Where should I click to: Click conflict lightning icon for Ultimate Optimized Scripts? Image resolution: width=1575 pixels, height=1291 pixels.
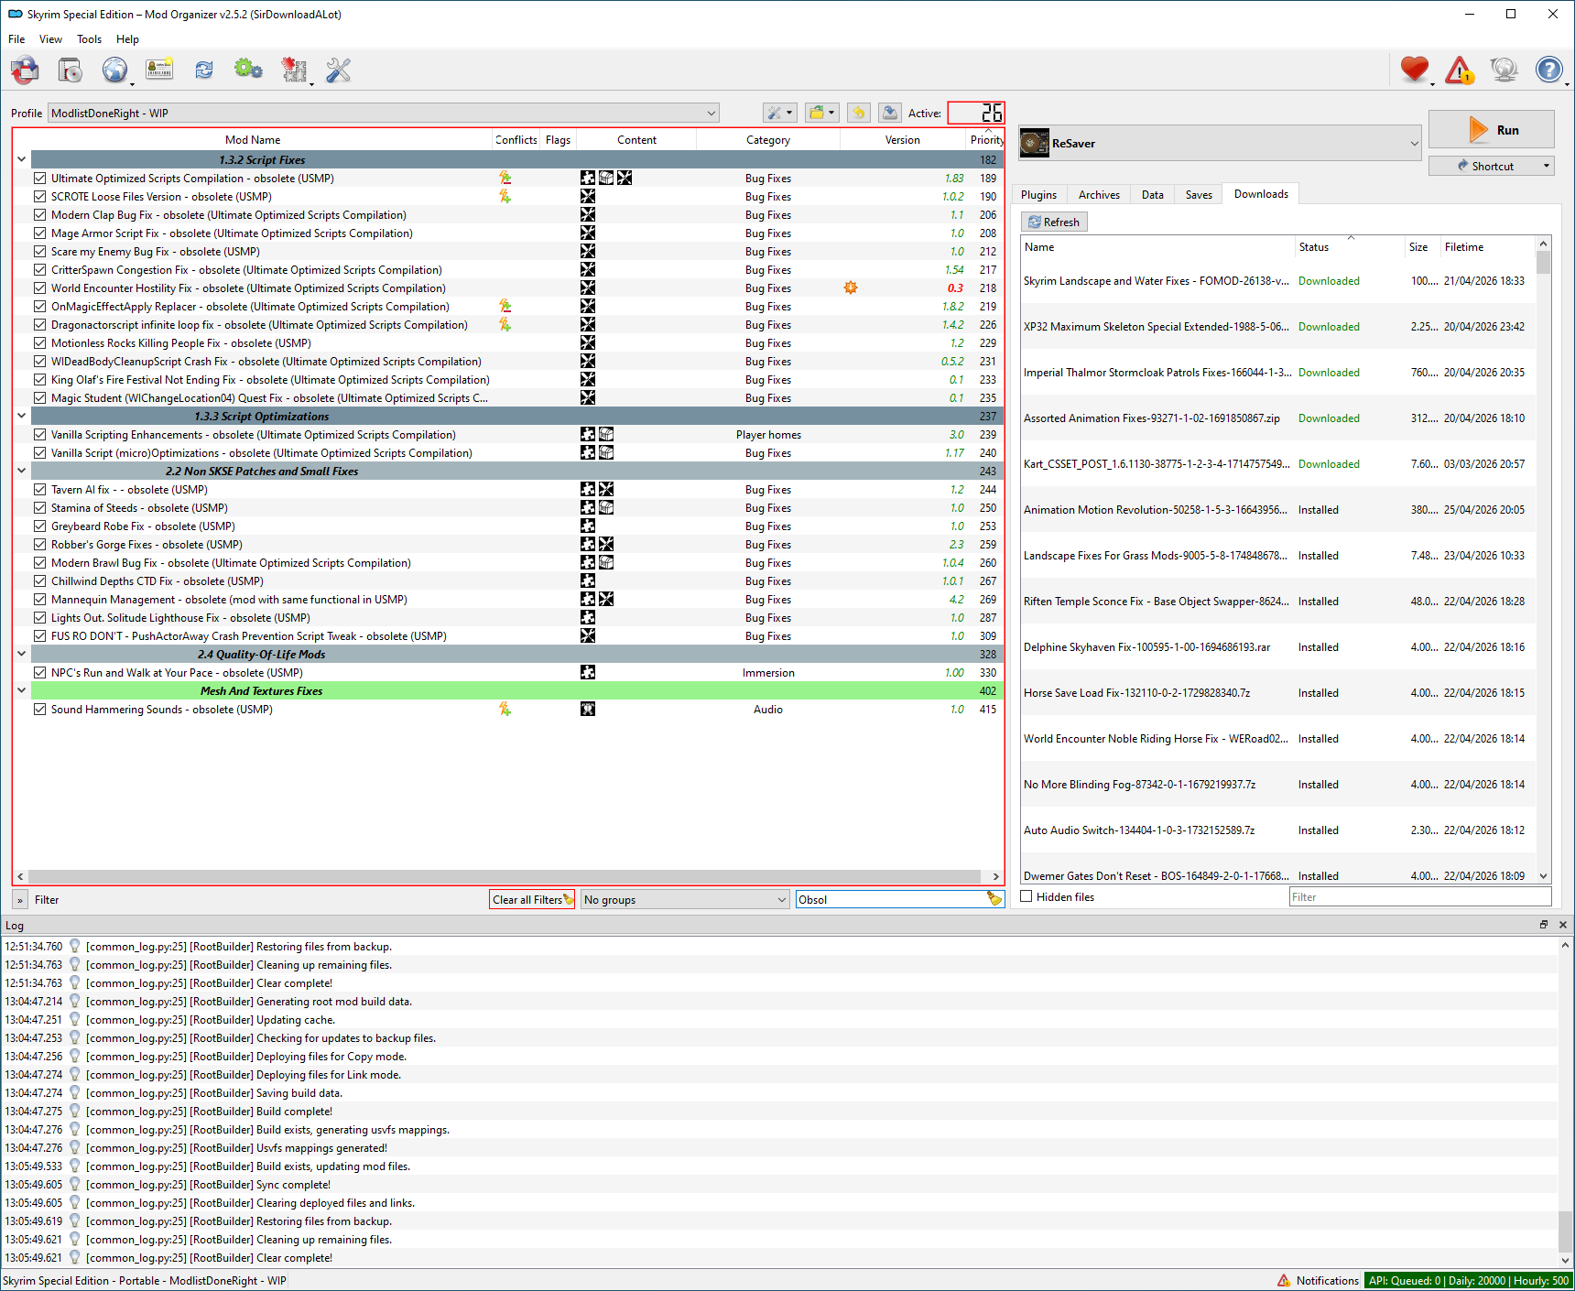505,178
